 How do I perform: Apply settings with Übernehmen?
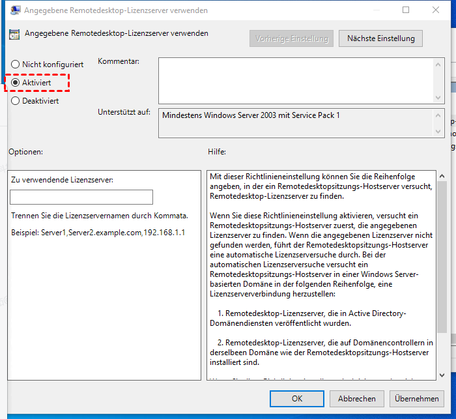click(417, 399)
